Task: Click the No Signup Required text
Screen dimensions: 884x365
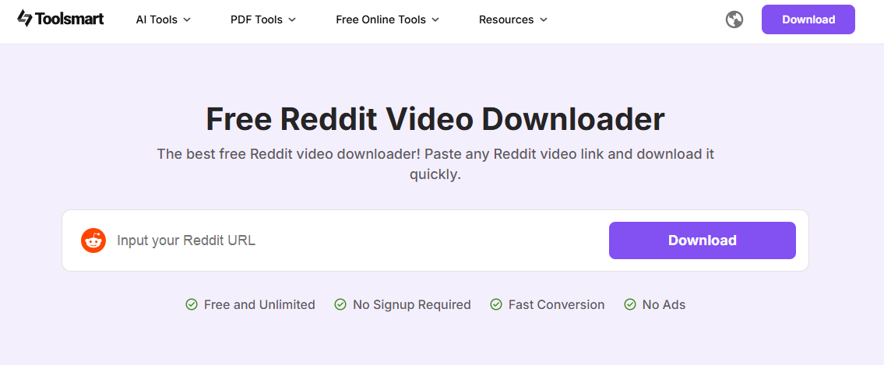Action: tap(411, 305)
